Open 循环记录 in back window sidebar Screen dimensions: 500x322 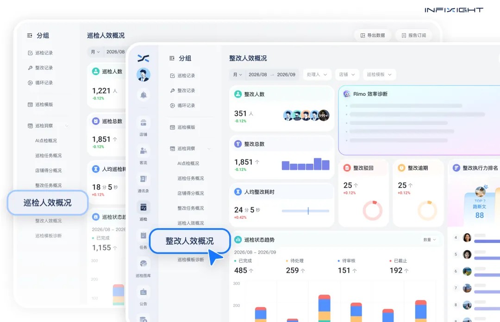pyautogui.click(x=40, y=83)
